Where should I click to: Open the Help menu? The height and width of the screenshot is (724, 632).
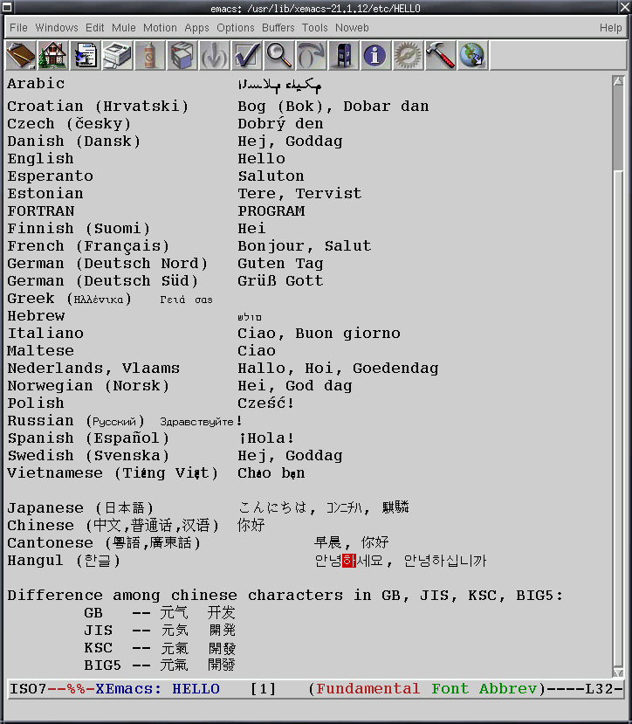tap(611, 28)
